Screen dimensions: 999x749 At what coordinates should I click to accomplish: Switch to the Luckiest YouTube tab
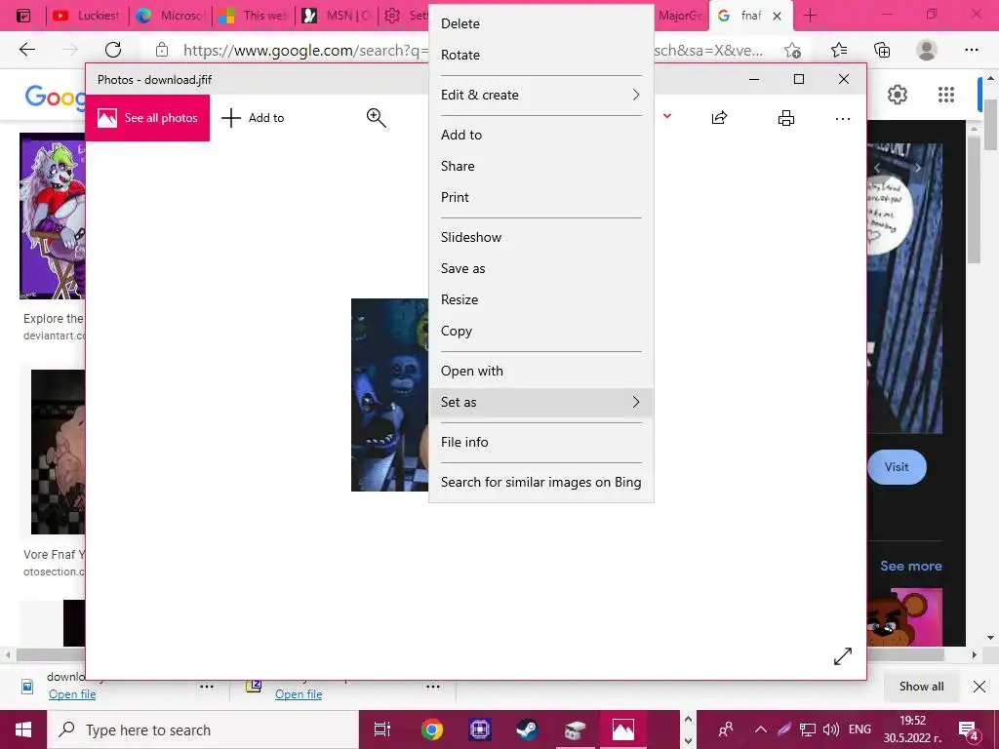click(x=87, y=16)
